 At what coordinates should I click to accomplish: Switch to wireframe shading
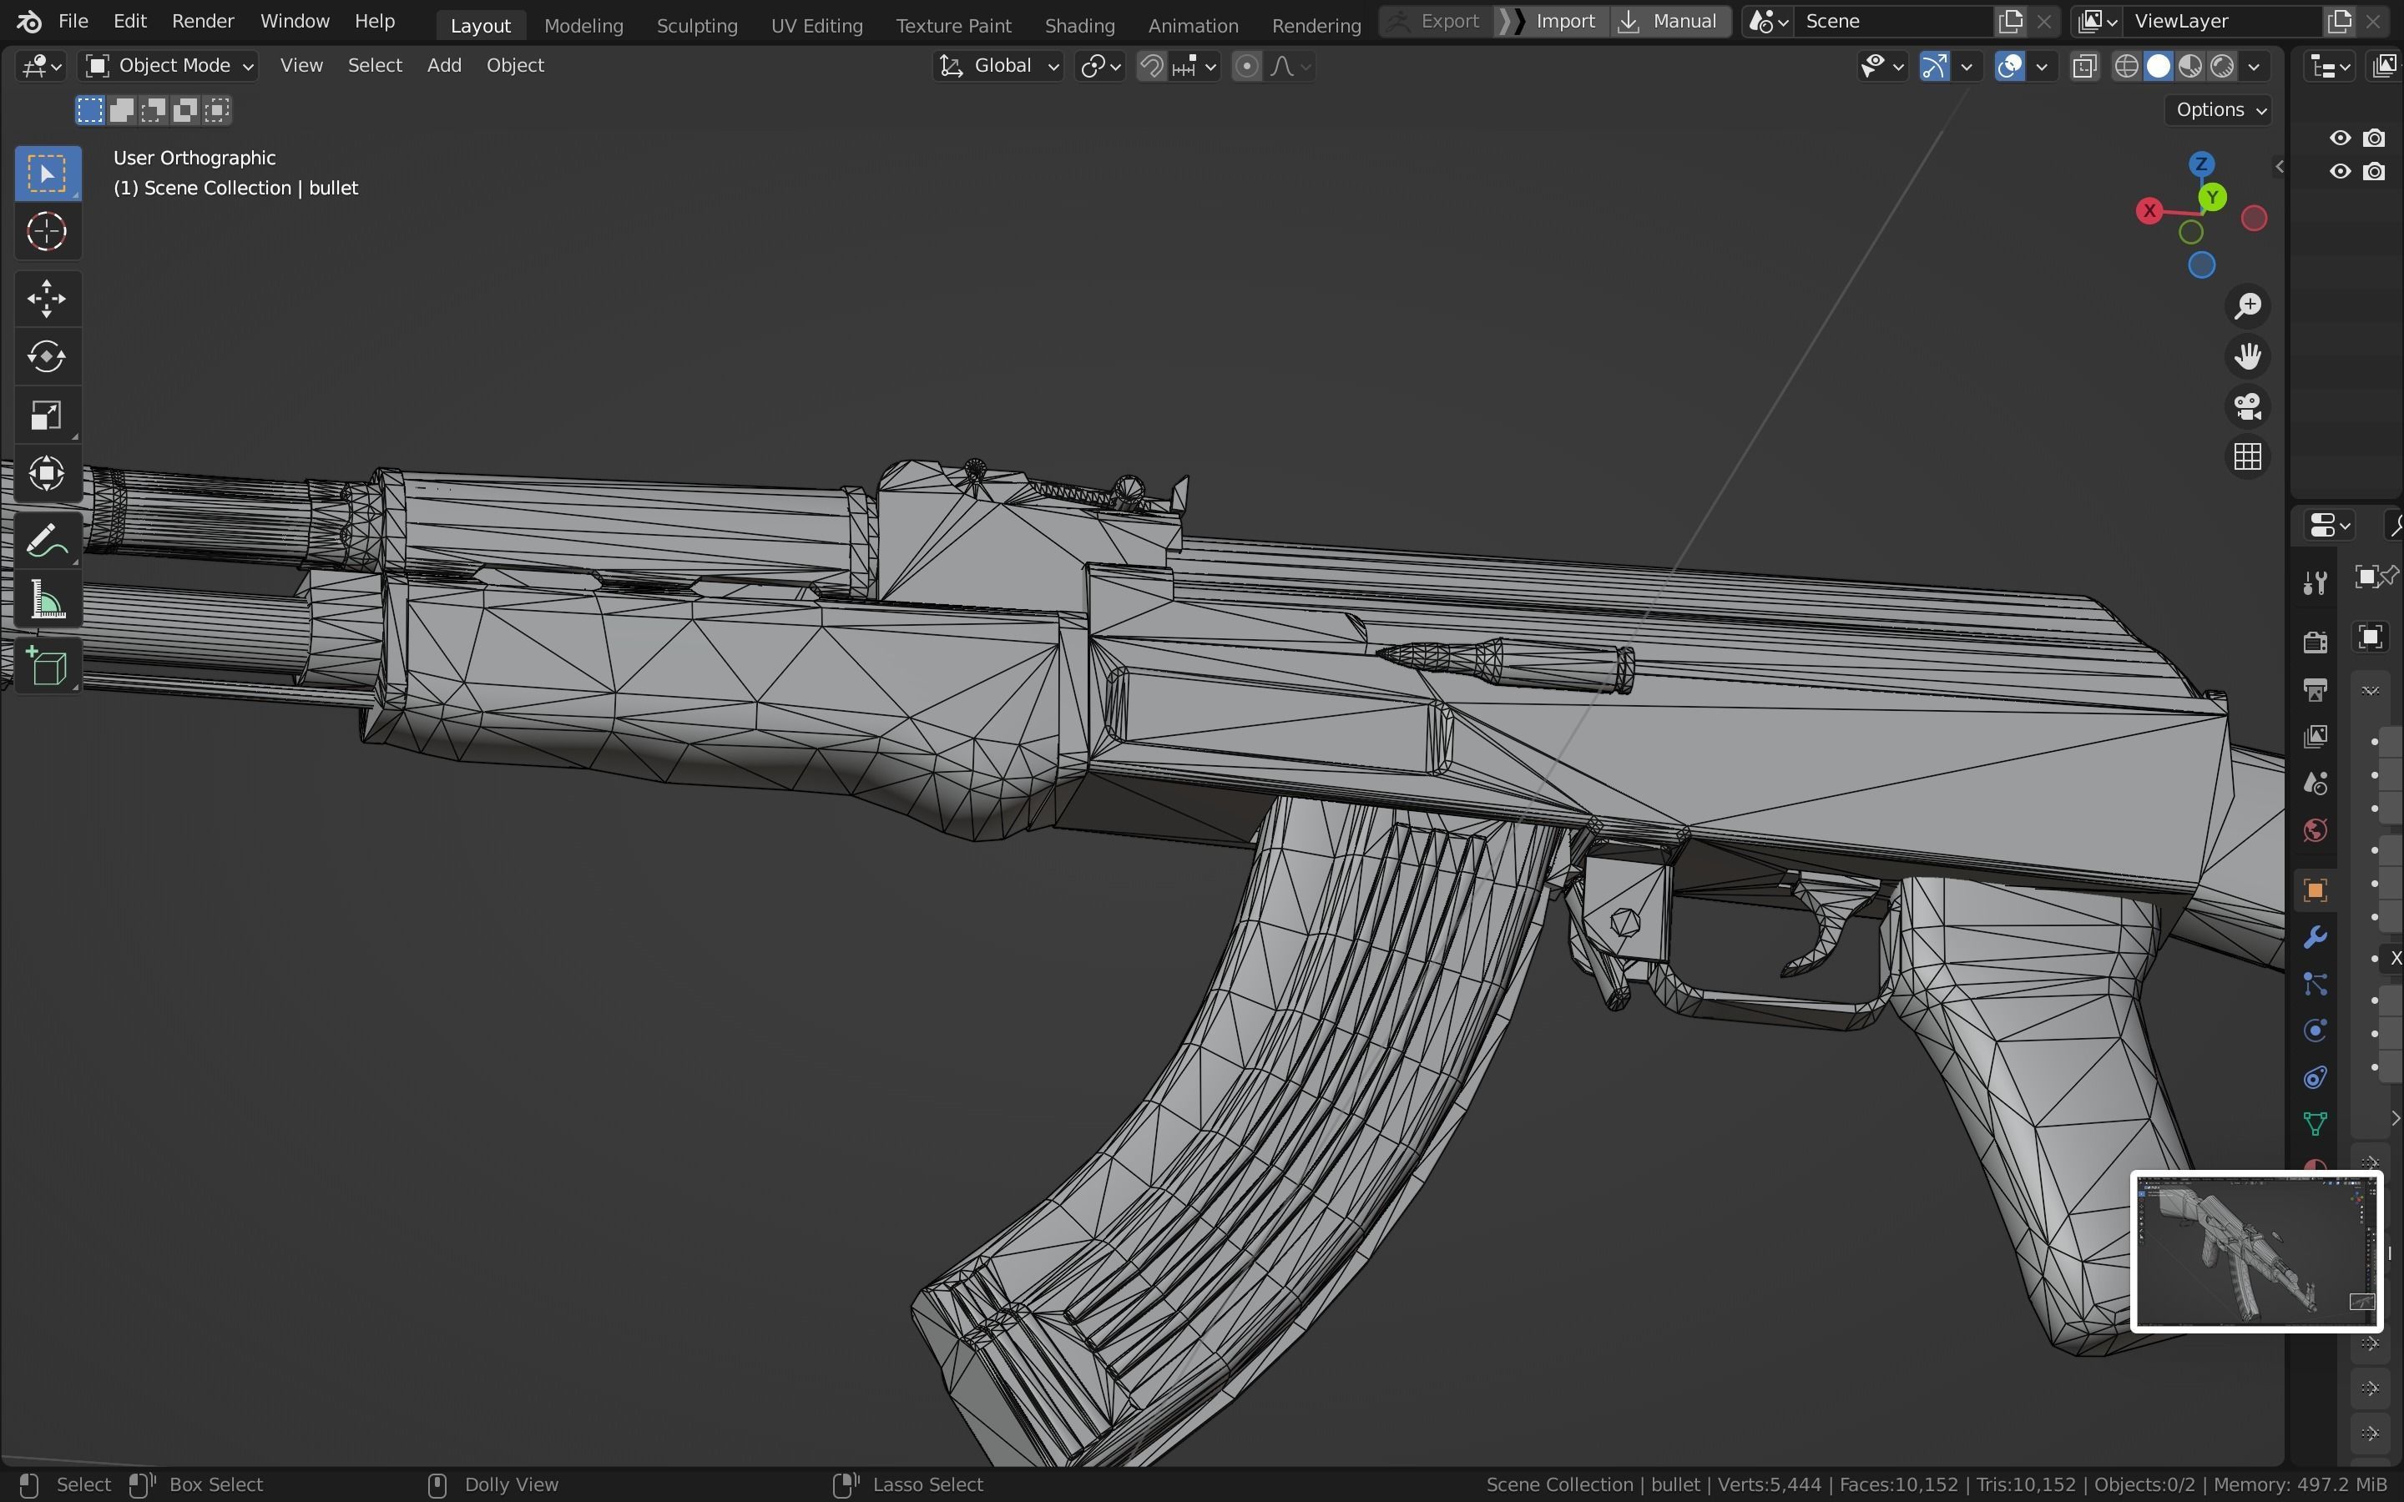coord(2127,67)
